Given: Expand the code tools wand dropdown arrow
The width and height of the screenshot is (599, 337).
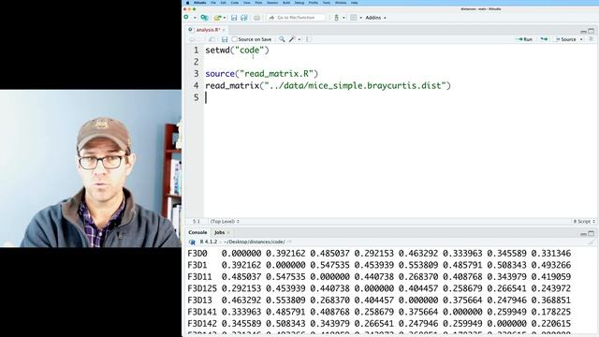Looking at the screenshot, I should pos(299,39).
